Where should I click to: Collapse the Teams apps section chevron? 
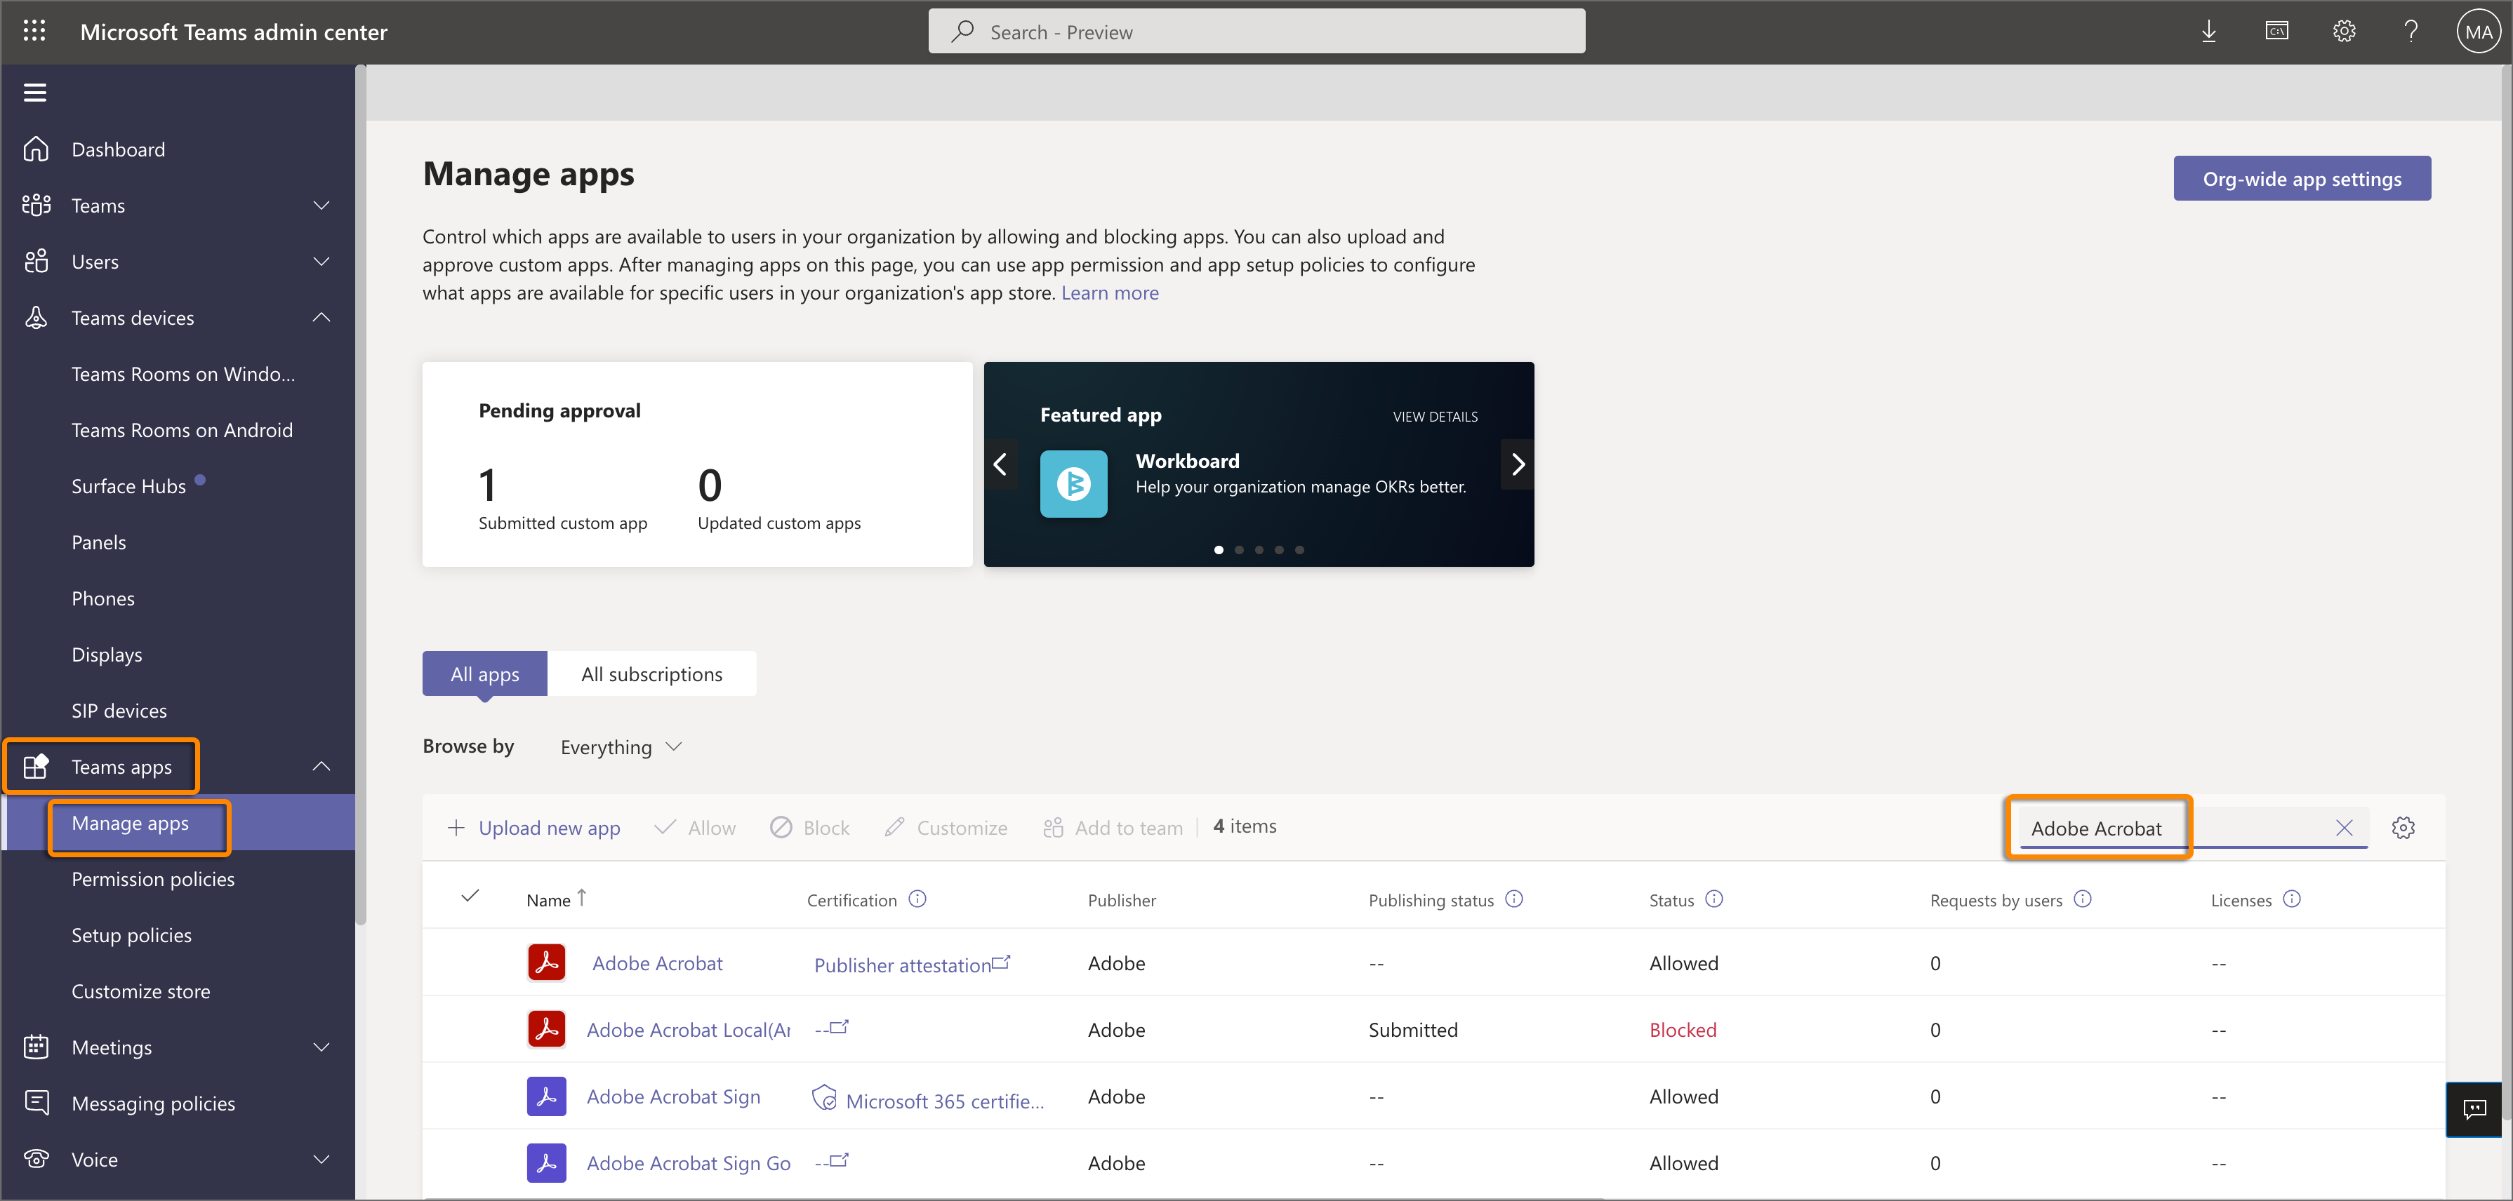click(321, 766)
